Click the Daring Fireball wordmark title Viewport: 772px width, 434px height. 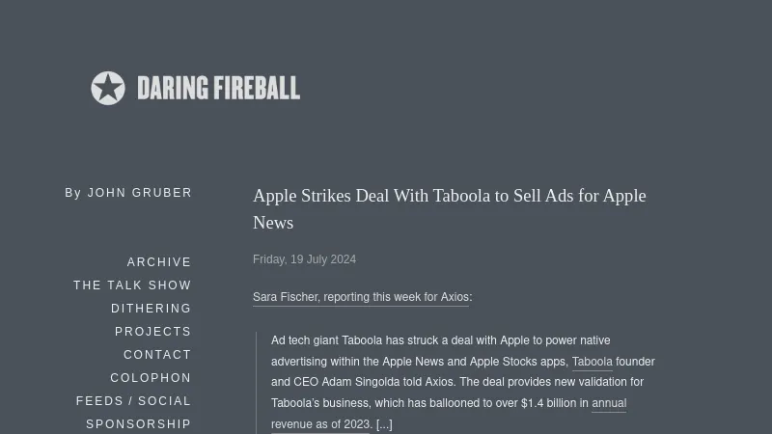click(218, 88)
